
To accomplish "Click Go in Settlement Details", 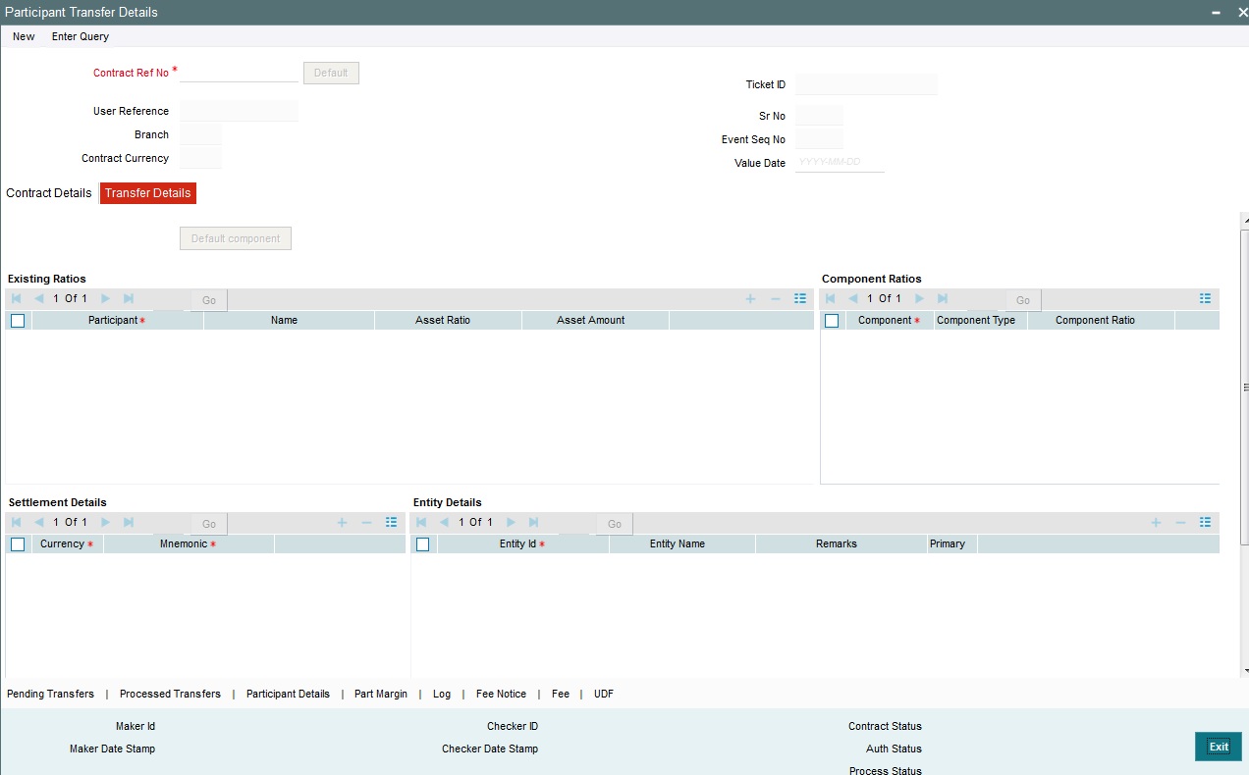I will click(x=209, y=524).
